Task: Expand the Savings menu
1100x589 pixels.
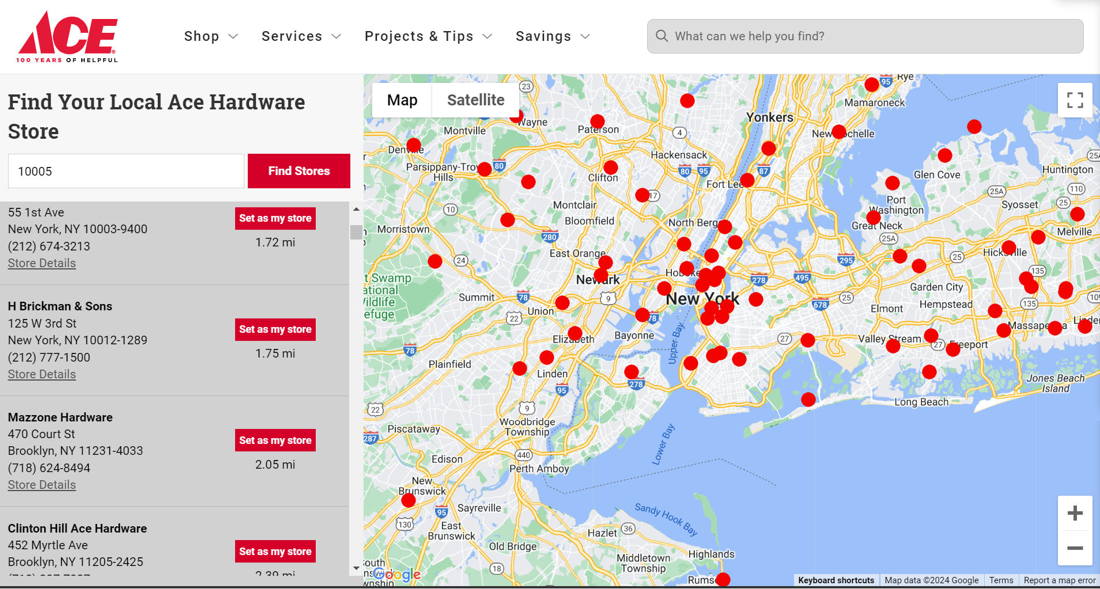Action: (553, 36)
